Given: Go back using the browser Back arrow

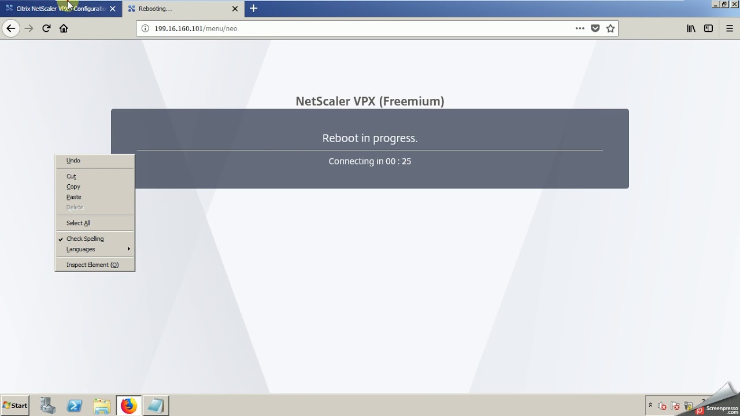Looking at the screenshot, I should [11, 28].
